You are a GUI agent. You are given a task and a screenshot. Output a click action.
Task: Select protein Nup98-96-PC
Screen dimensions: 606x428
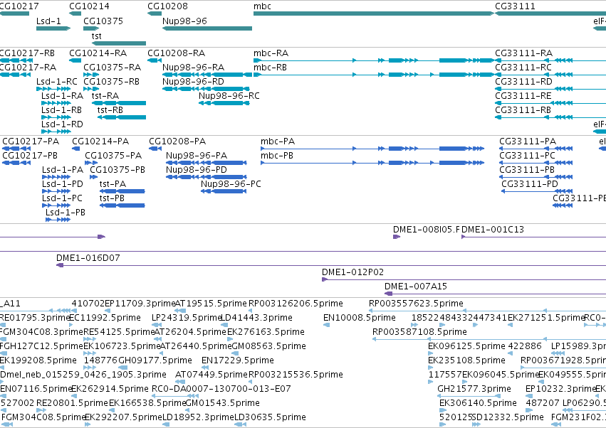click(x=224, y=191)
